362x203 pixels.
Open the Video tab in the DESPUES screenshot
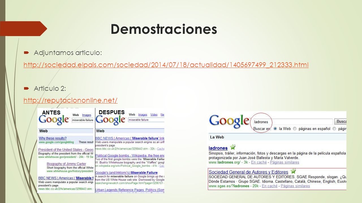154,115
